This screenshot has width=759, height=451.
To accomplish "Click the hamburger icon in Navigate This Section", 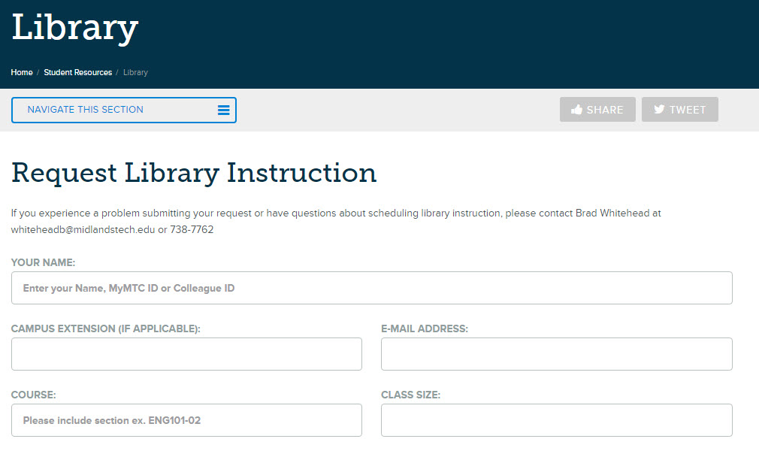I will [224, 110].
